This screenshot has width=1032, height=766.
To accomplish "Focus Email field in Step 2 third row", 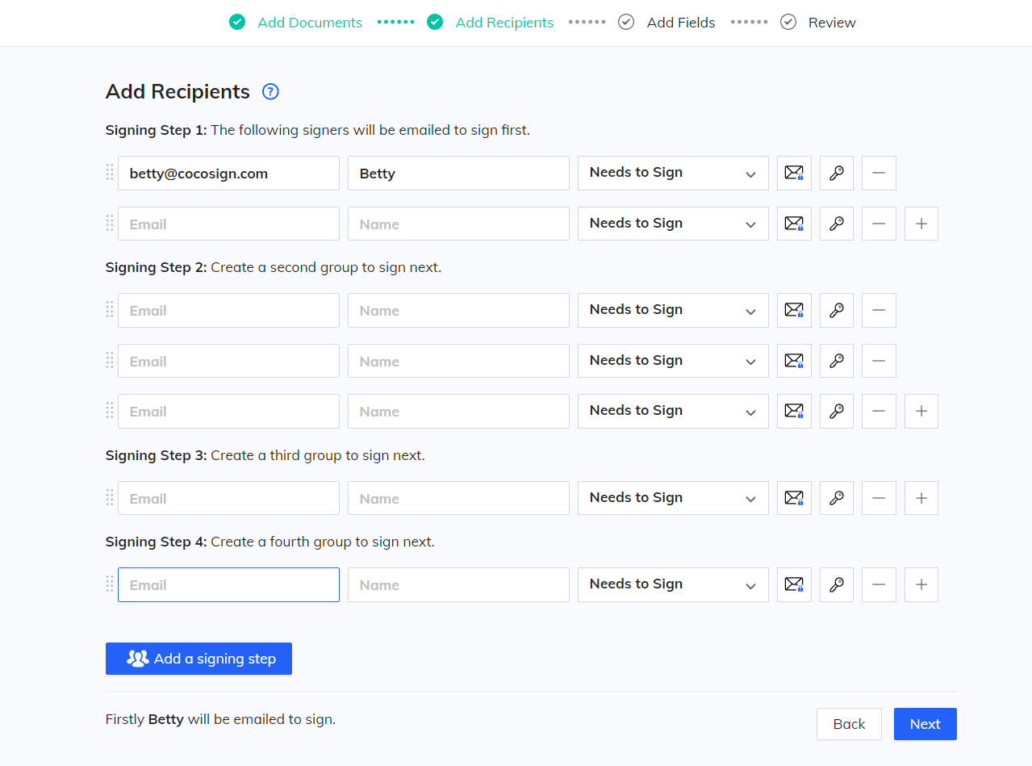I will pos(228,411).
